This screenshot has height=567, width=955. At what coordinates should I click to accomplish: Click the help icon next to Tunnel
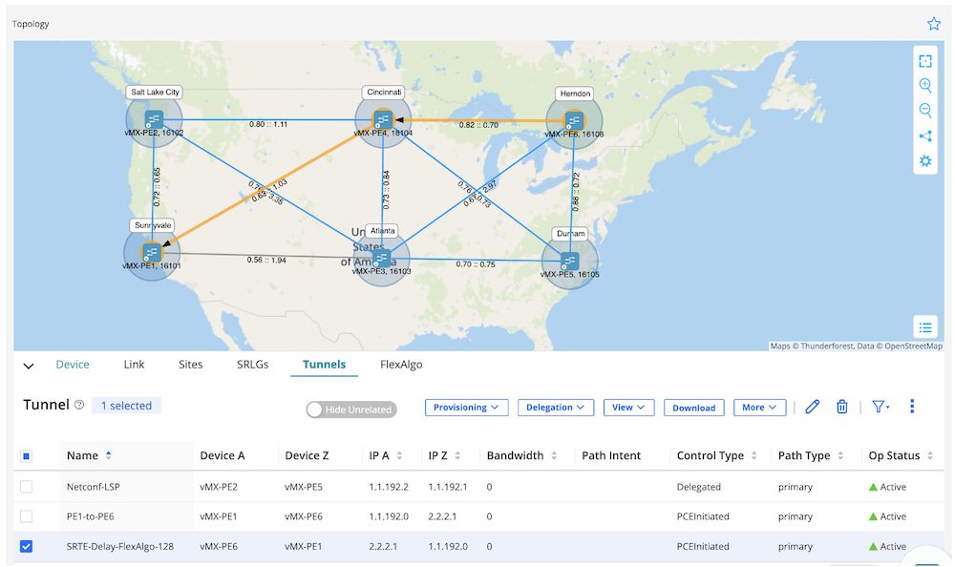point(79,405)
